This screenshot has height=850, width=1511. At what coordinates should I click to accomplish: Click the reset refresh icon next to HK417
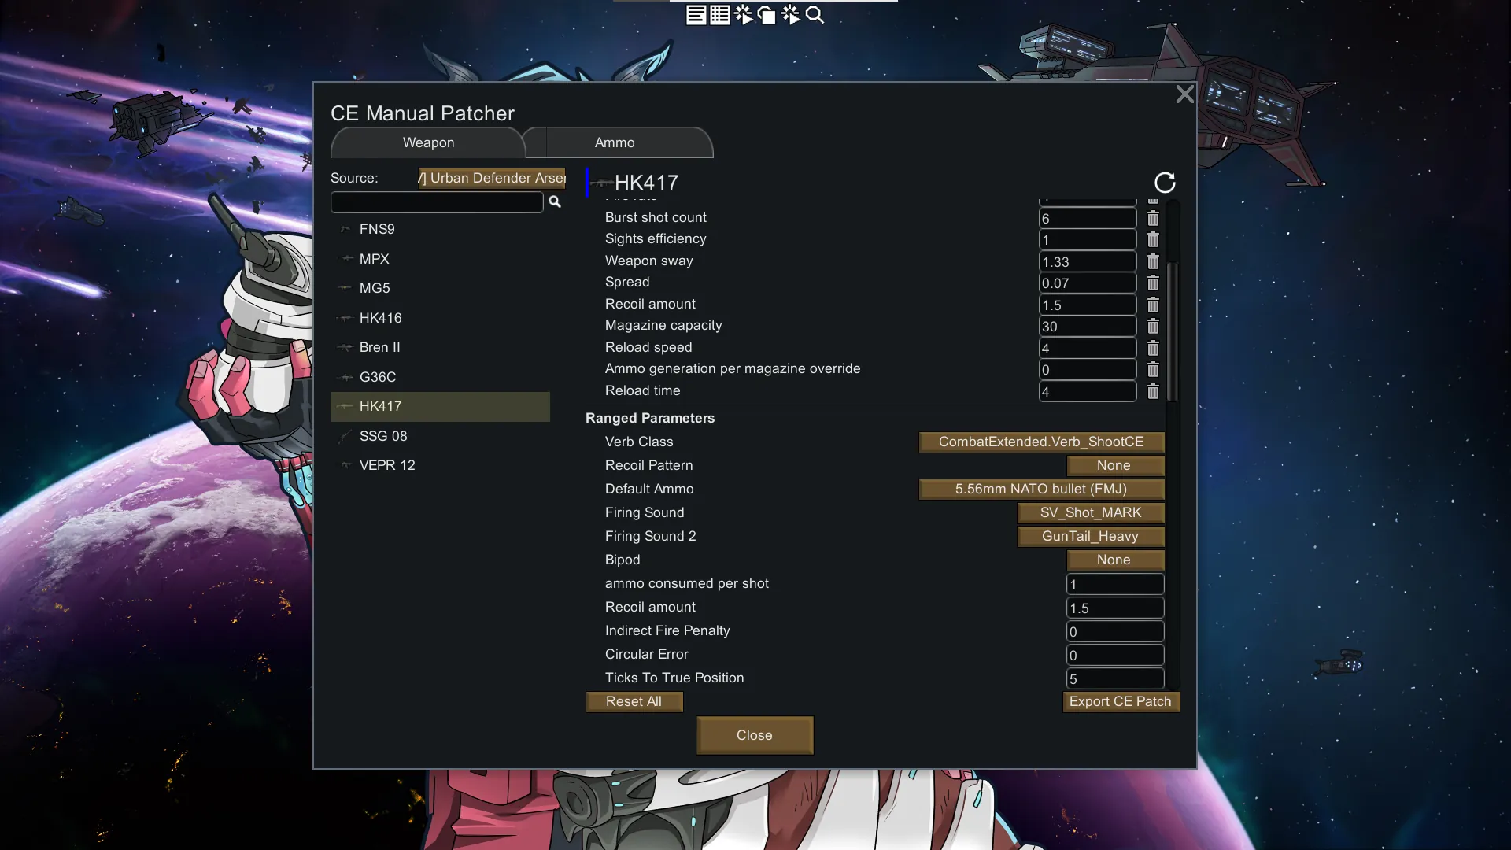(1165, 183)
